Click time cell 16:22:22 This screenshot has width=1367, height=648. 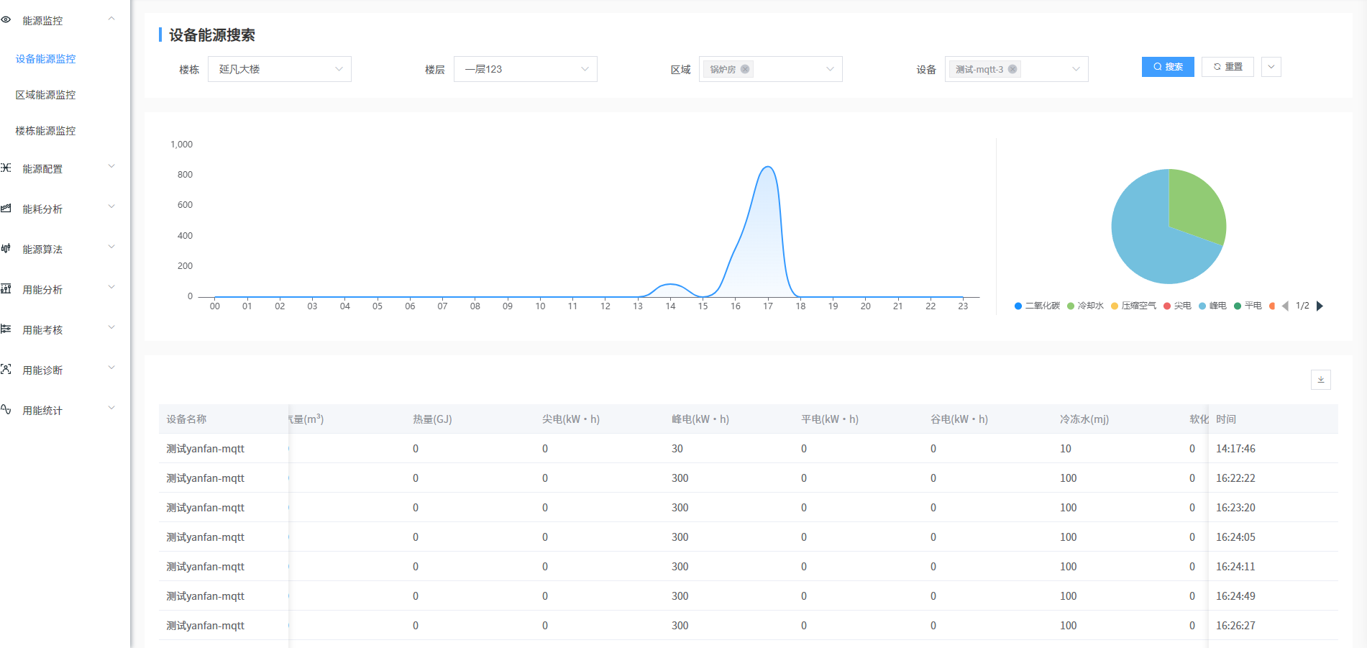tap(1235, 478)
